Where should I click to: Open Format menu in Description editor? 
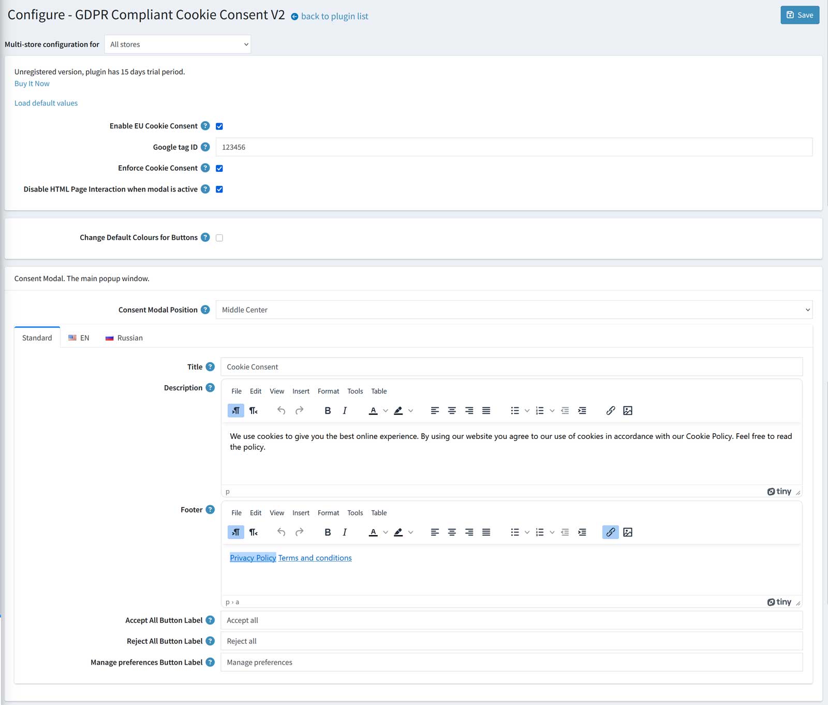click(329, 391)
